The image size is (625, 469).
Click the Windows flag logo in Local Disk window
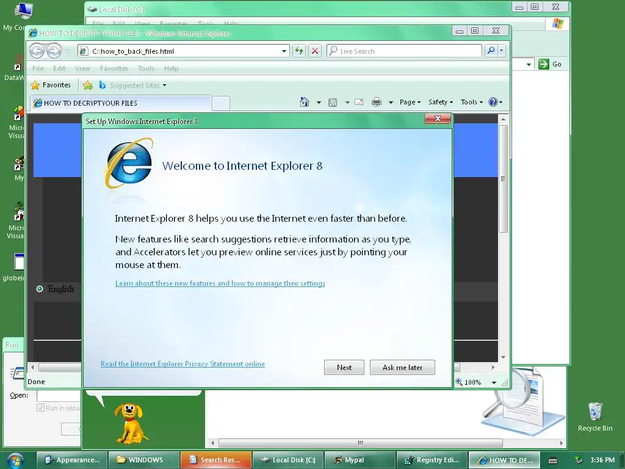point(558,24)
